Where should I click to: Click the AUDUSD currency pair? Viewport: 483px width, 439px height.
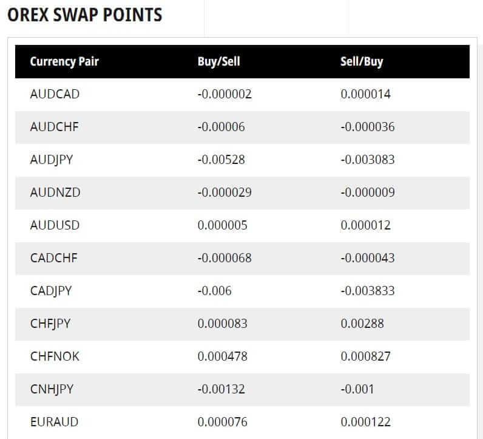(55, 225)
